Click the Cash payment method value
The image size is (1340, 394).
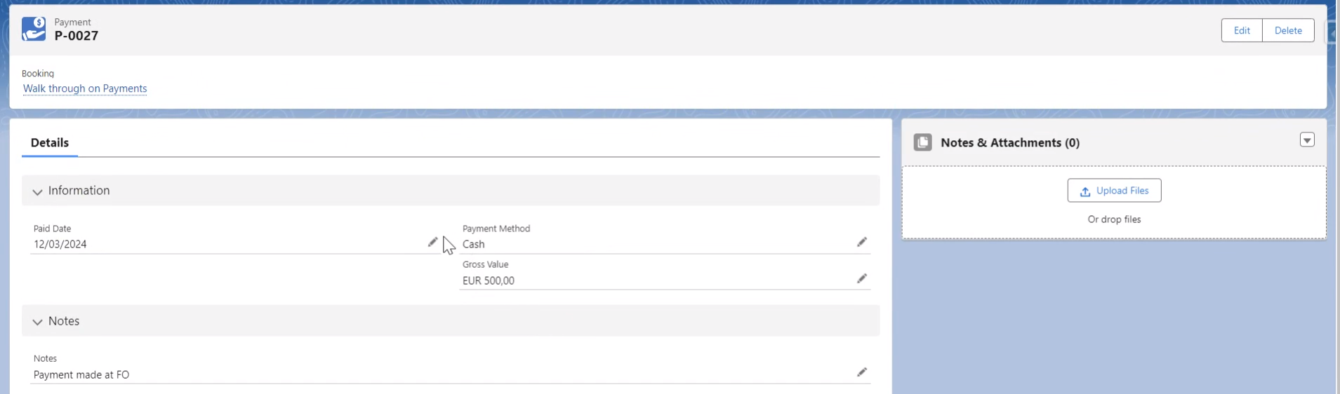[x=474, y=244]
